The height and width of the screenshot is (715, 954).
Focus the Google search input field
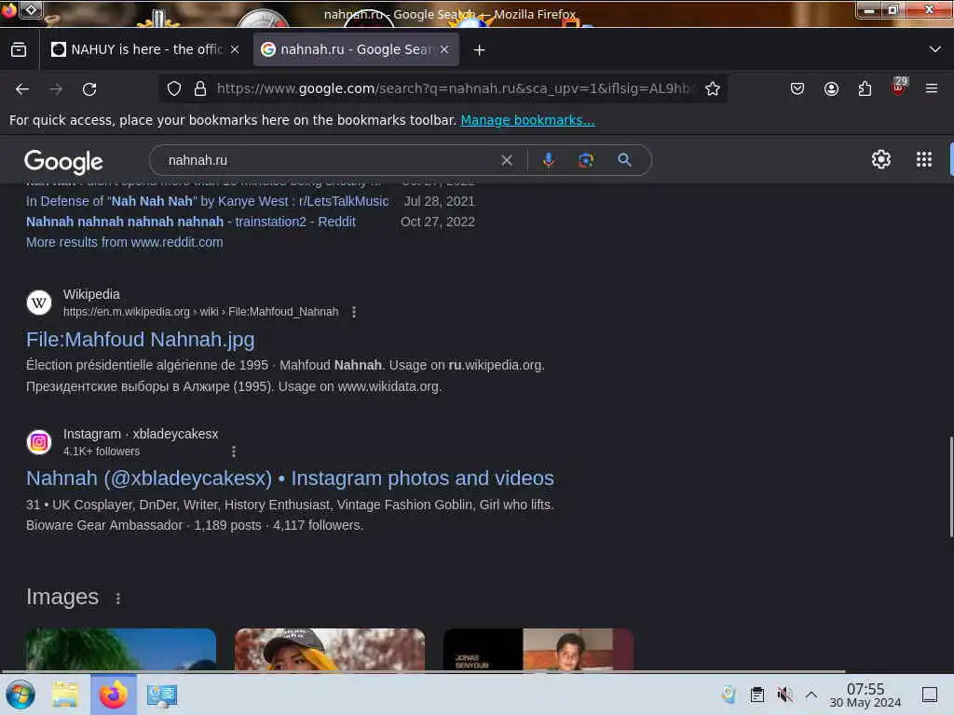coord(329,160)
